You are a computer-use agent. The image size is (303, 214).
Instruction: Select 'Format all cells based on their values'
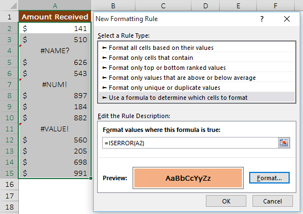tap(196, 48)
